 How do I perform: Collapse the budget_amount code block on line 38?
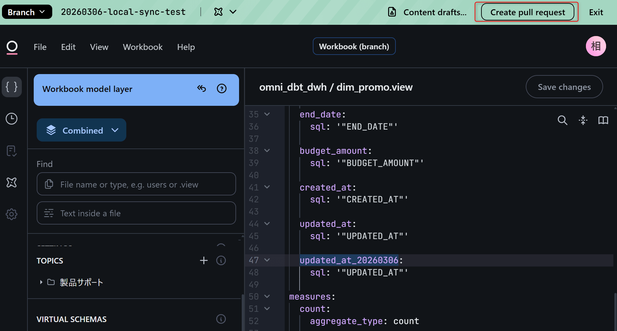coord(267,151)
